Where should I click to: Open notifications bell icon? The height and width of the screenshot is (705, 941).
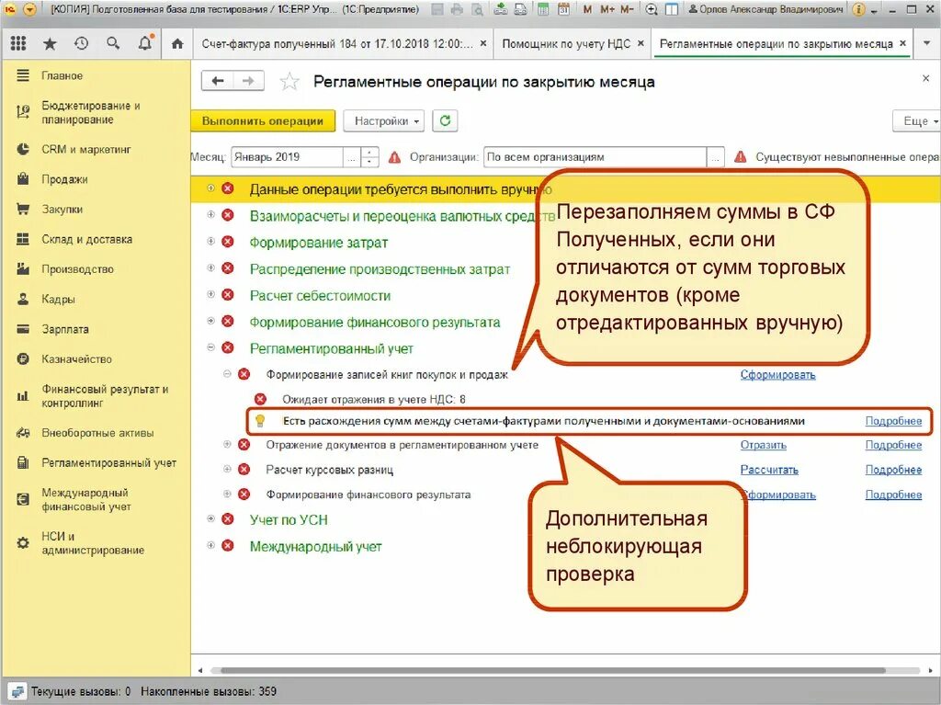pyautogui.click(x=145, y=43)
